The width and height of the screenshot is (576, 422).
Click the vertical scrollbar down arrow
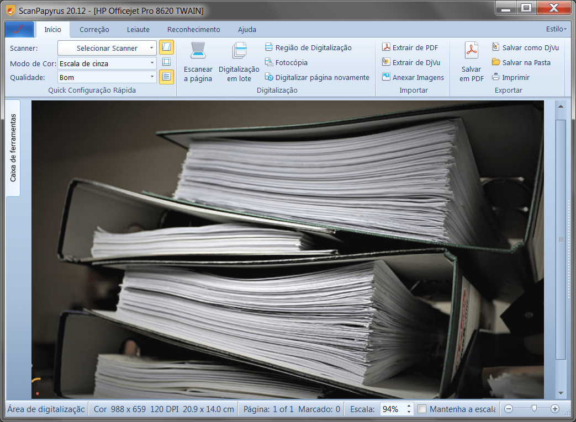pyautogui.click(x=561, y=393)
